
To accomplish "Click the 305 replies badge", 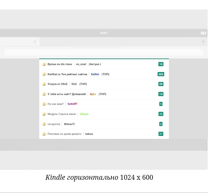I will (x=161, y=74).
